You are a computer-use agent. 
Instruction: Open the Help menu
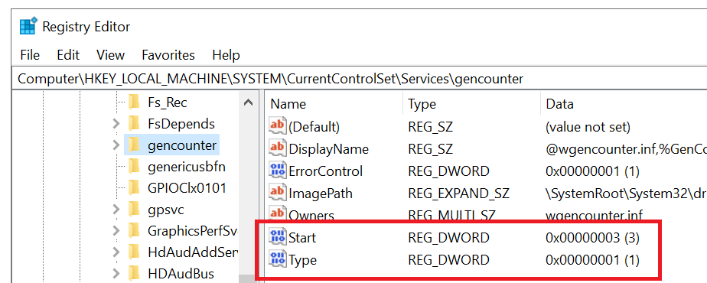pos(226,55)
